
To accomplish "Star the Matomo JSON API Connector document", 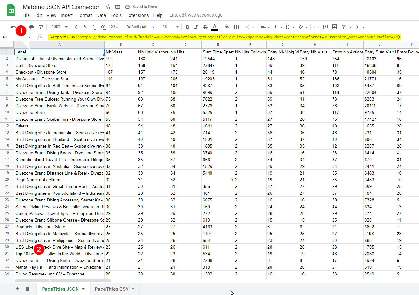I will point(108,7).
